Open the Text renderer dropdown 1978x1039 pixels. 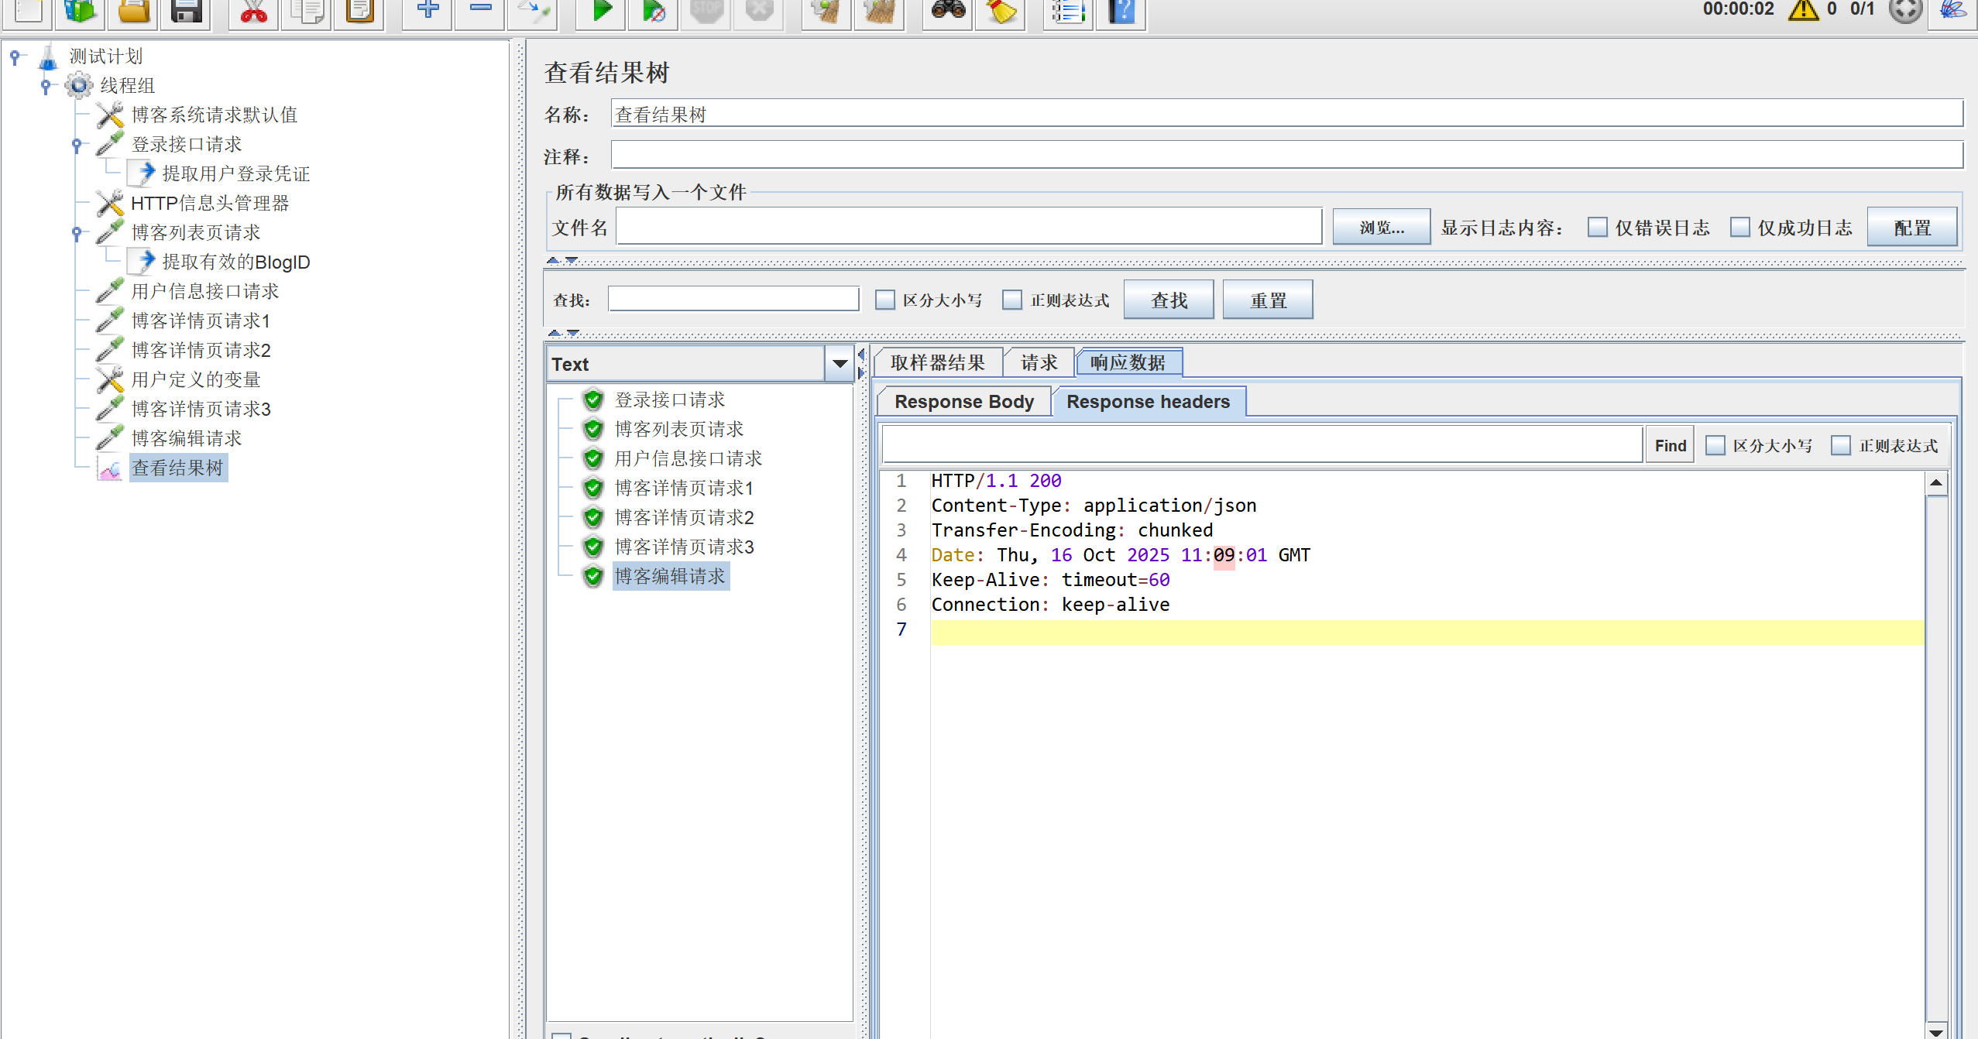(840, 364)
